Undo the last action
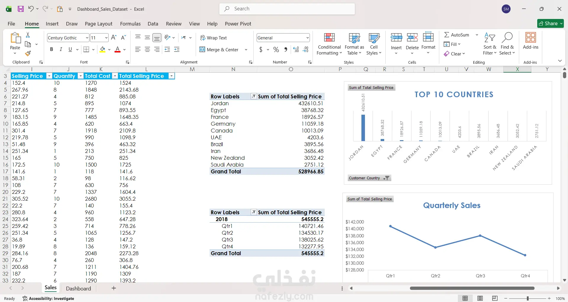Viewport: 568px width, 302px height. click(x=31, y=9)
